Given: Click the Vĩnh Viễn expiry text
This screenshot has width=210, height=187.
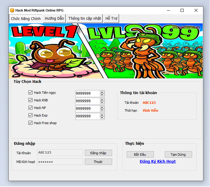Looking at the screenshot, I should coord(150,110).
